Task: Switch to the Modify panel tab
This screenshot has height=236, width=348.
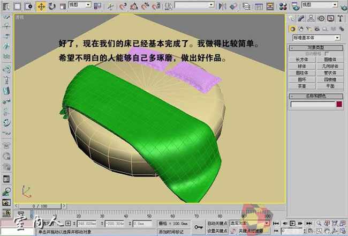Action: pyautogui.click(x=301, y=18)
